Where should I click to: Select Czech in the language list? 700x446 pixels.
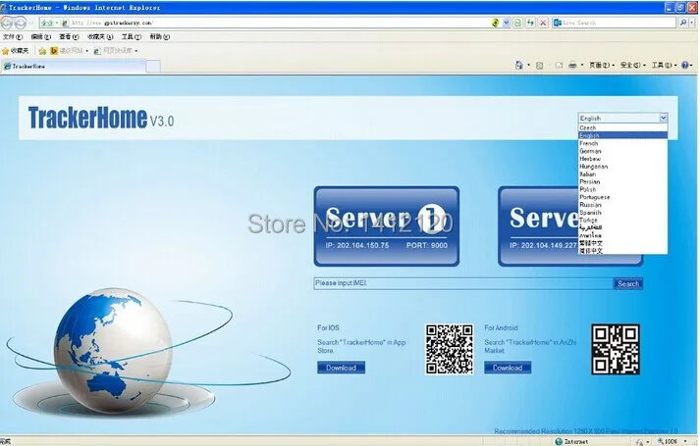622,127
